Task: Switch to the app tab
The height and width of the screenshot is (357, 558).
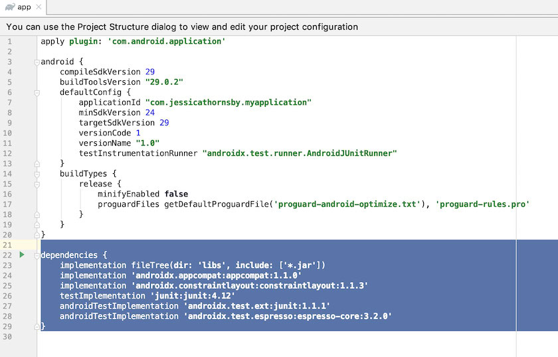Action: [24, 7]
